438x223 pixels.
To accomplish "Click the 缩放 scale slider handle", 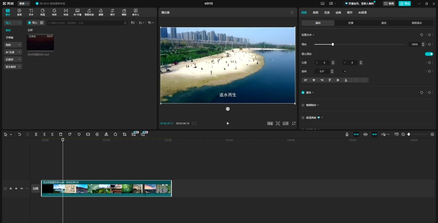I will pos(333,44).
